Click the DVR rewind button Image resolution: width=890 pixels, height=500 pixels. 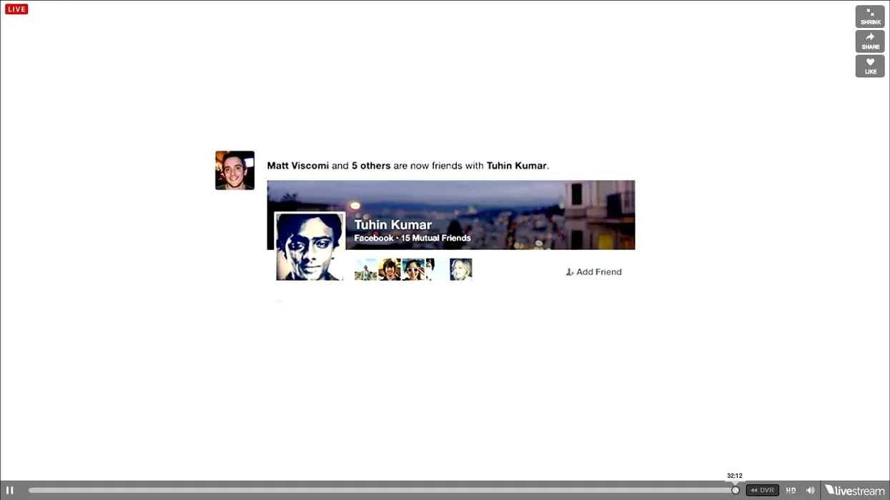[762, 490]
